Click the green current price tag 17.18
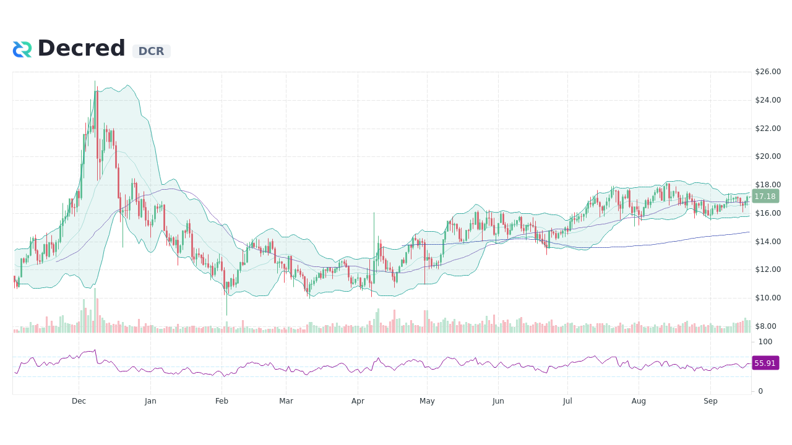The height and width of the screenshot is (445, 792). tap(765, 197)
